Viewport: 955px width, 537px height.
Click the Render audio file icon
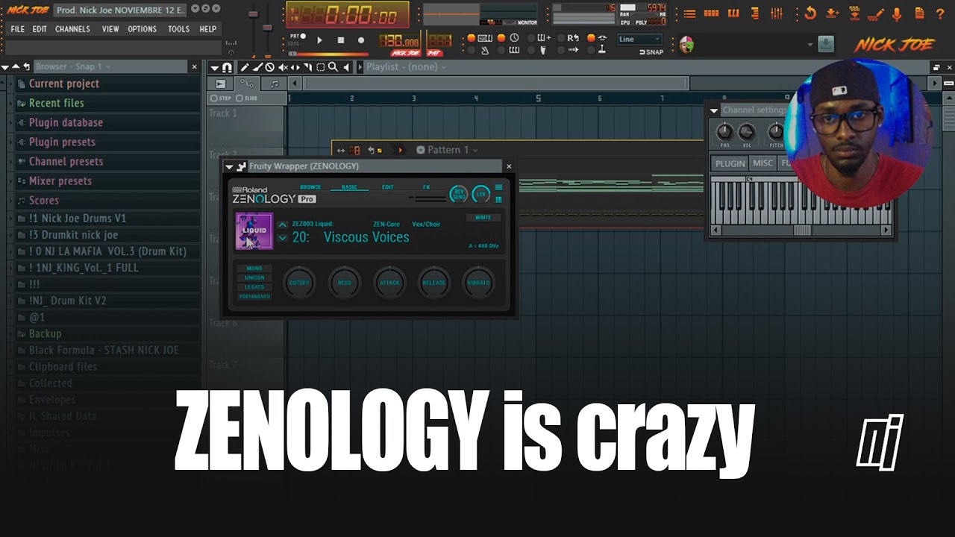coord(854,13)
